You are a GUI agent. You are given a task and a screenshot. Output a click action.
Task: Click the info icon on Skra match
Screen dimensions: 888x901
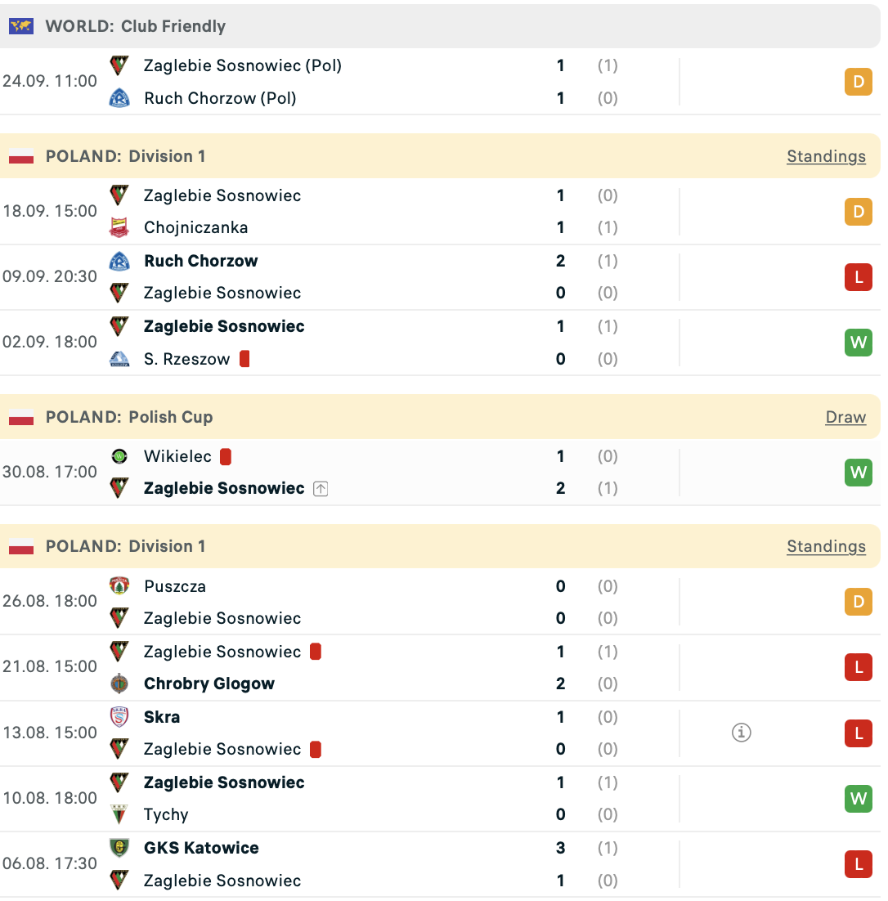click(741, 733)
